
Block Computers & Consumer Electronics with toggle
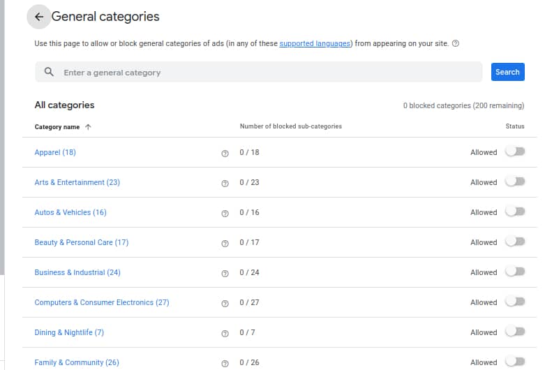point(515,302)
